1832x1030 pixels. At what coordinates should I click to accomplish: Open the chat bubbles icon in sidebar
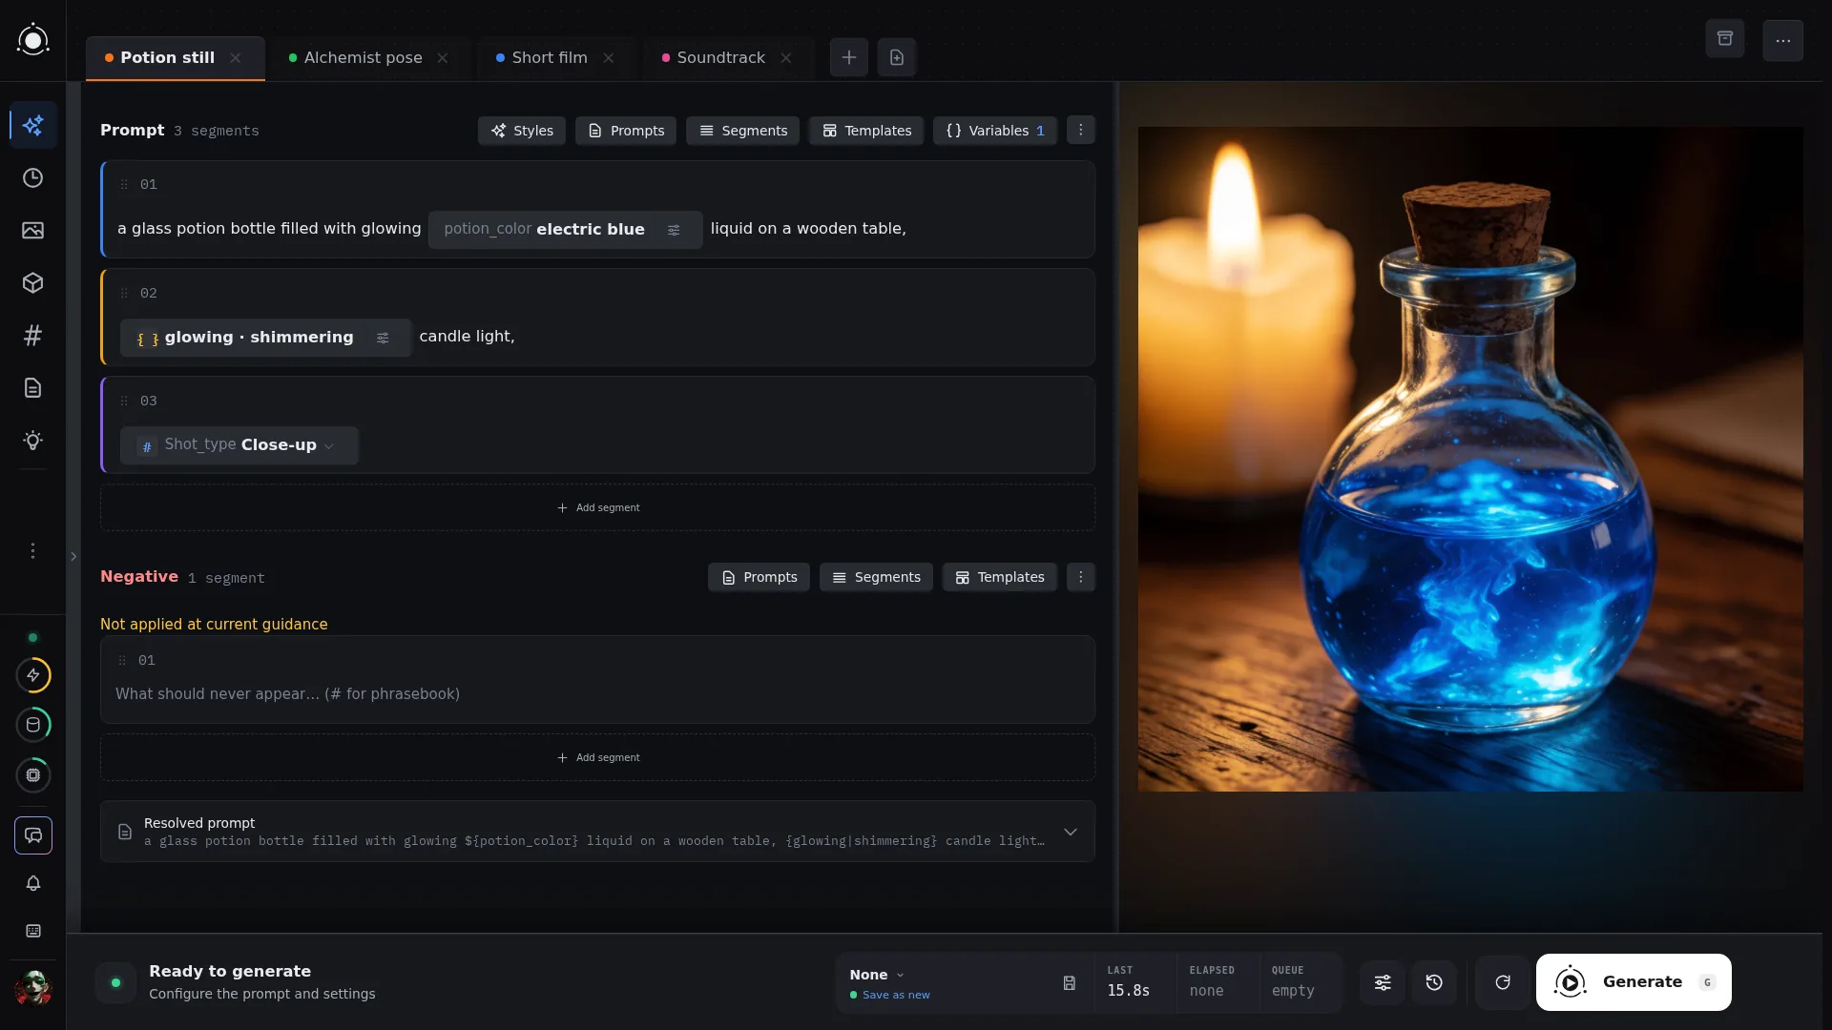[33, 835]
